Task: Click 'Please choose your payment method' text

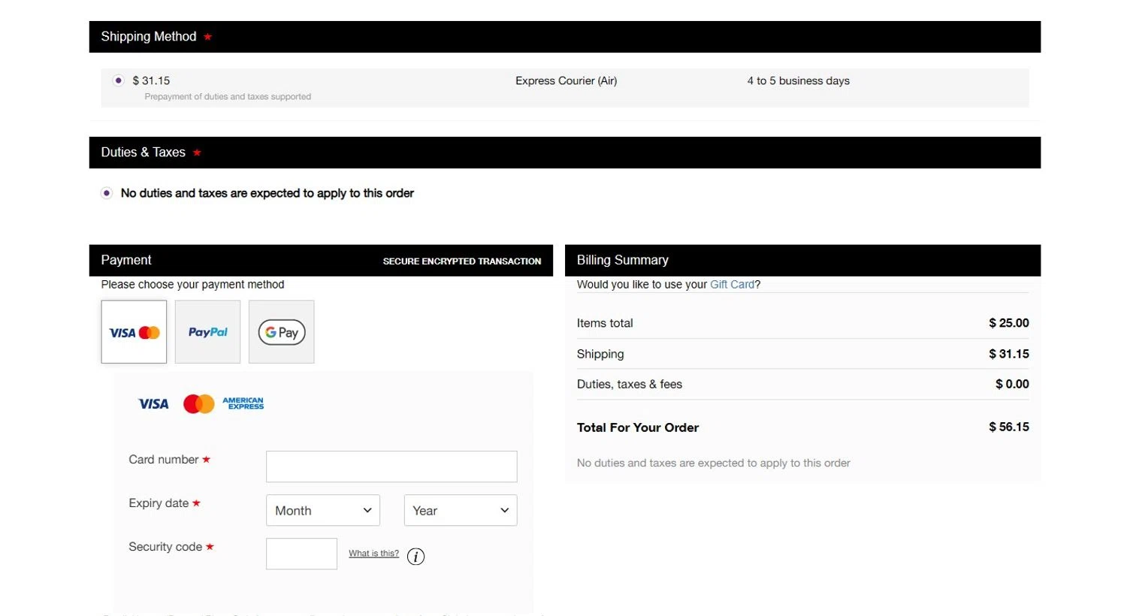Action: coord(192,285)
